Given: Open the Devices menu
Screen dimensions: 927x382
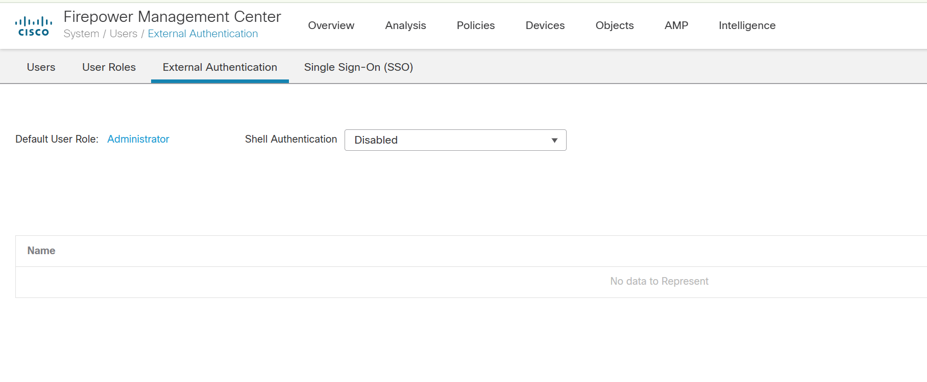Looking at the screenshot, I should pos(545,25).
